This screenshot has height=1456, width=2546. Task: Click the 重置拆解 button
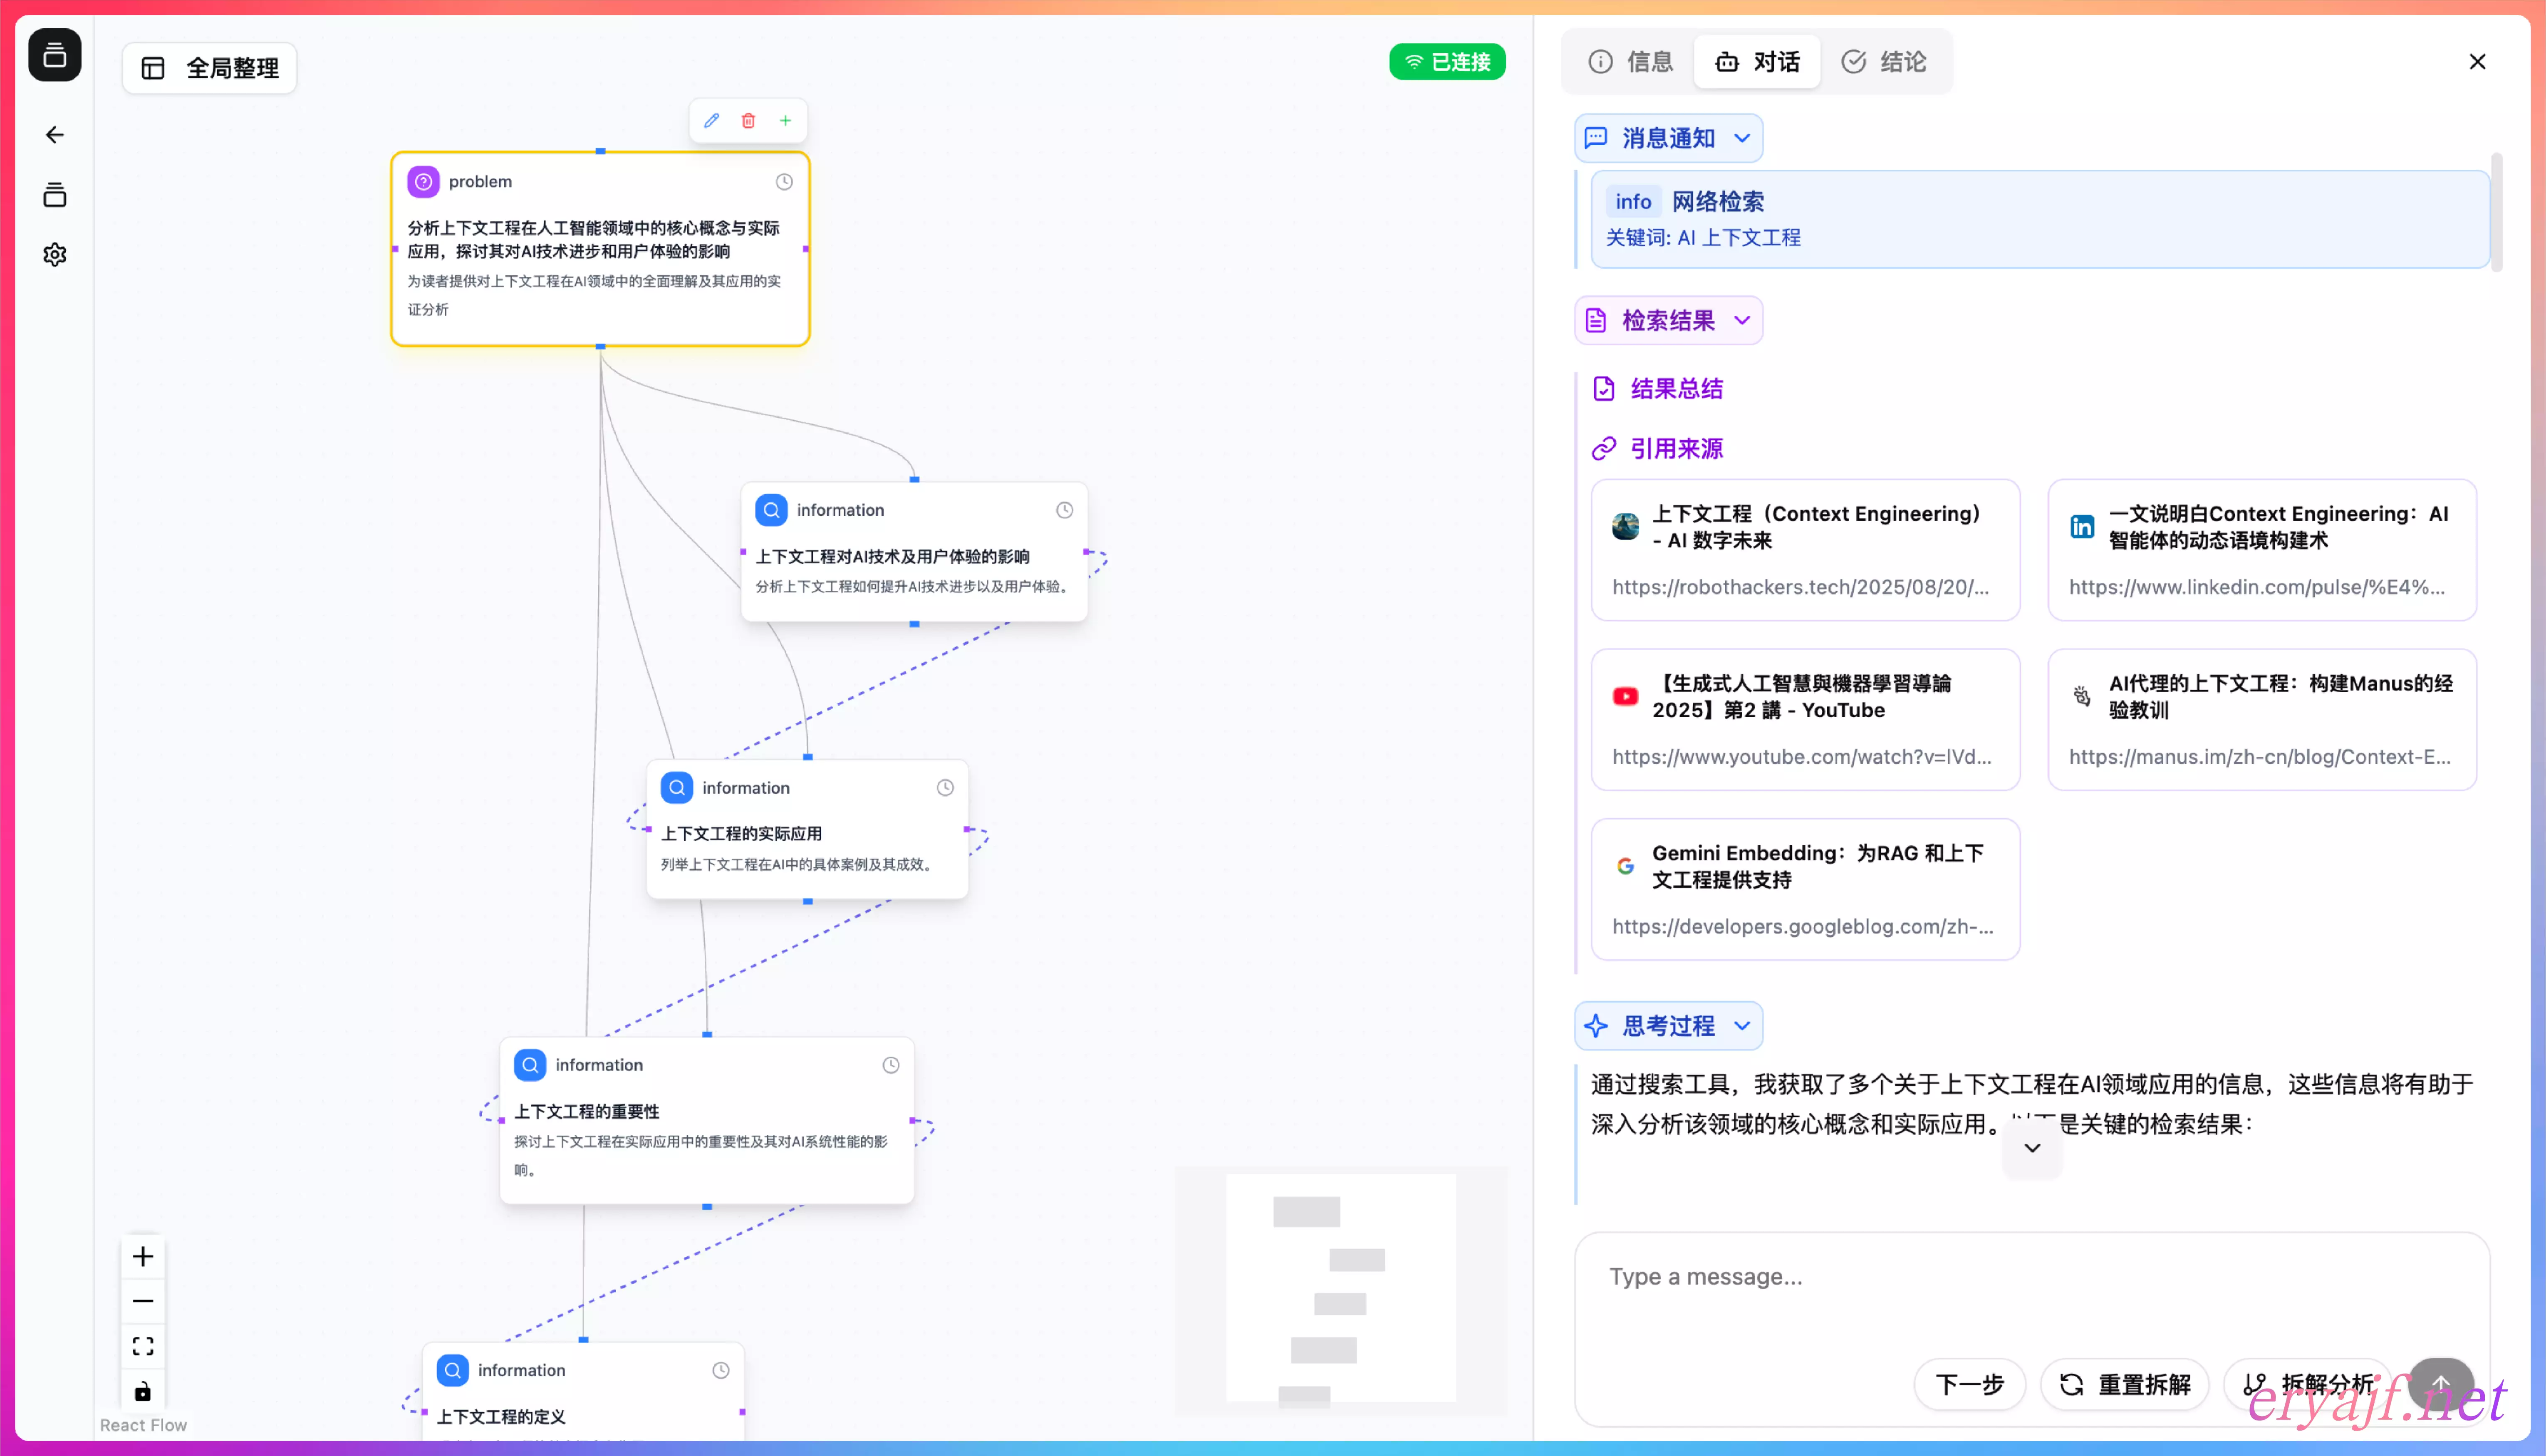(x=2125, y=1385)
